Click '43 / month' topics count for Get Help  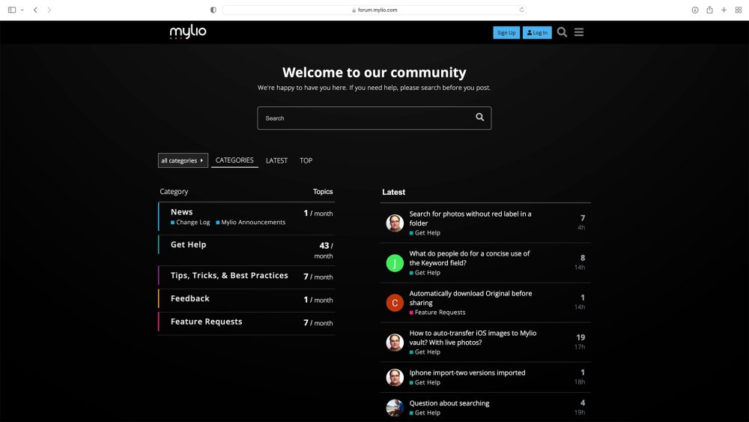coord(325,250)
